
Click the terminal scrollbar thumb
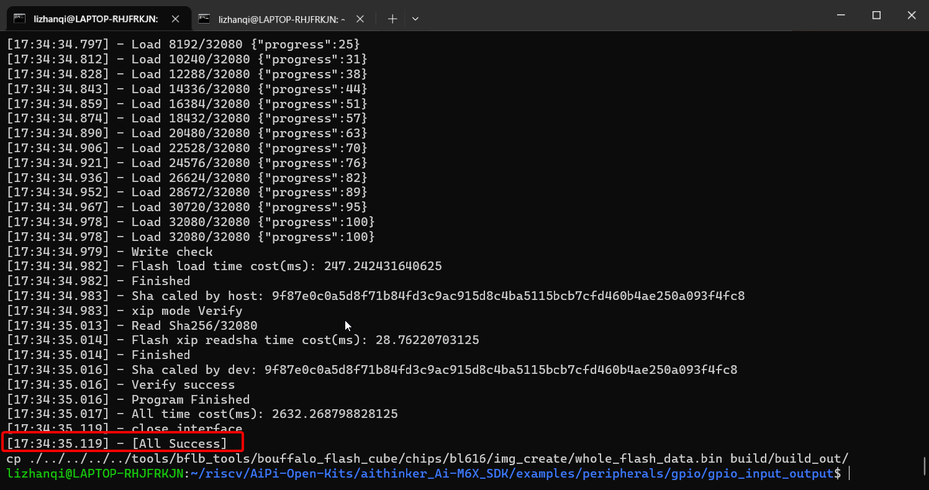coord(925,466)
